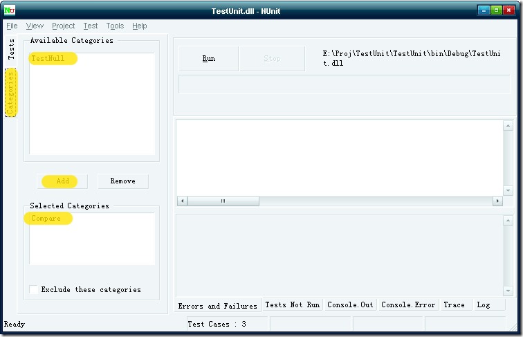
Task: Minimize the NUnit window
Action: point(484,10)
